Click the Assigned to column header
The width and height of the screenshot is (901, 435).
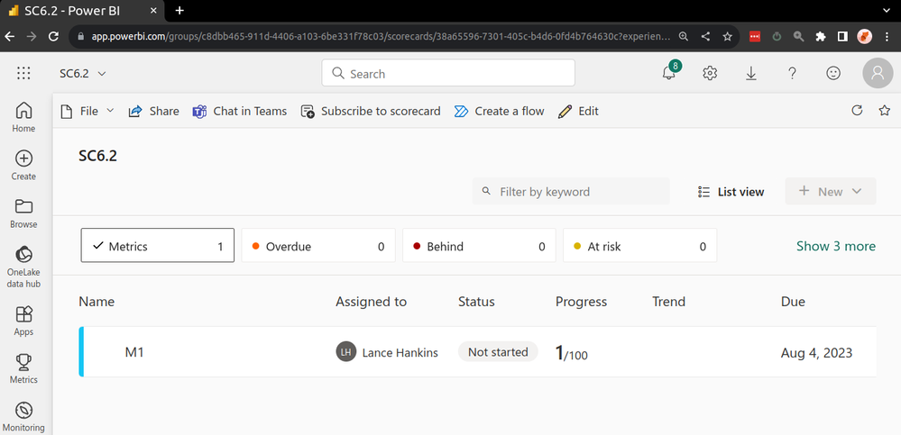(x=372, y=302)
